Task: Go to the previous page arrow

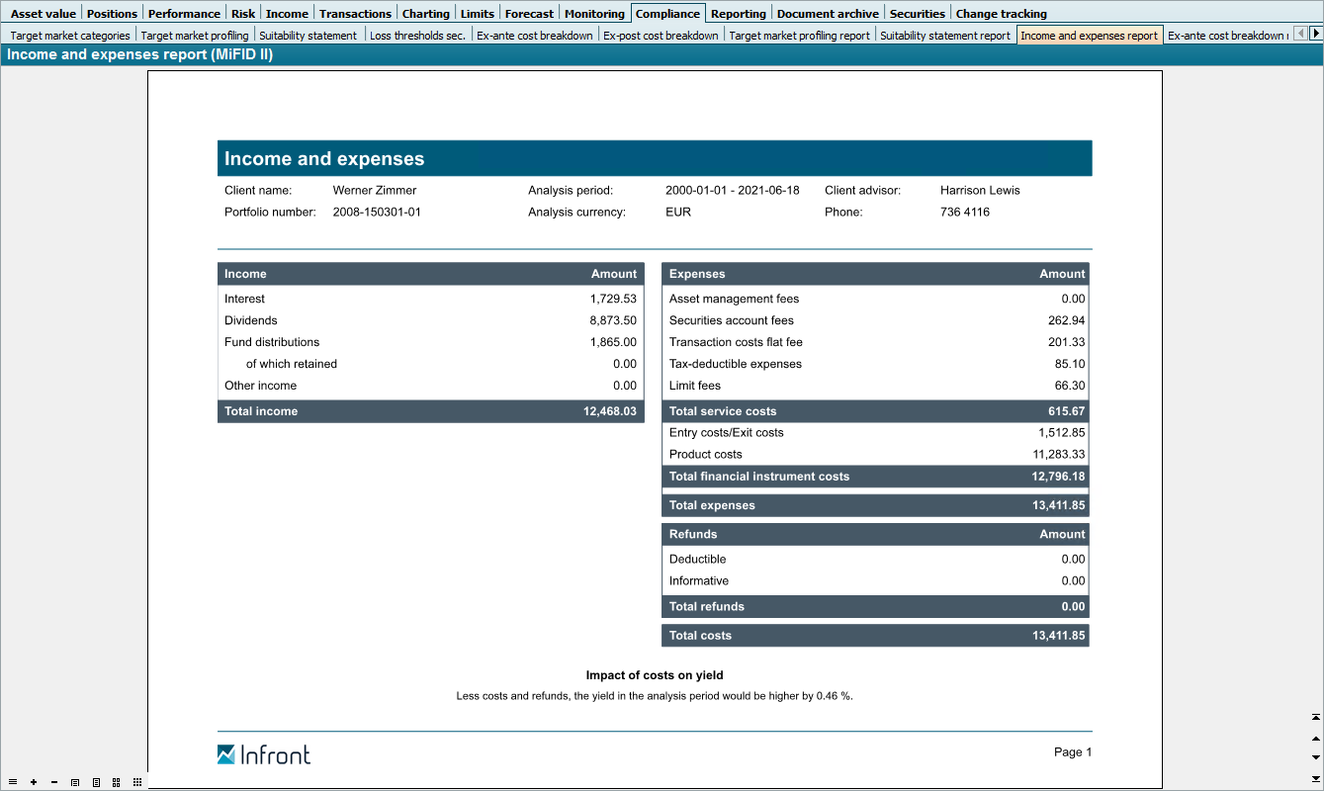Action: pyautogui.click(x=1316, y=738)
